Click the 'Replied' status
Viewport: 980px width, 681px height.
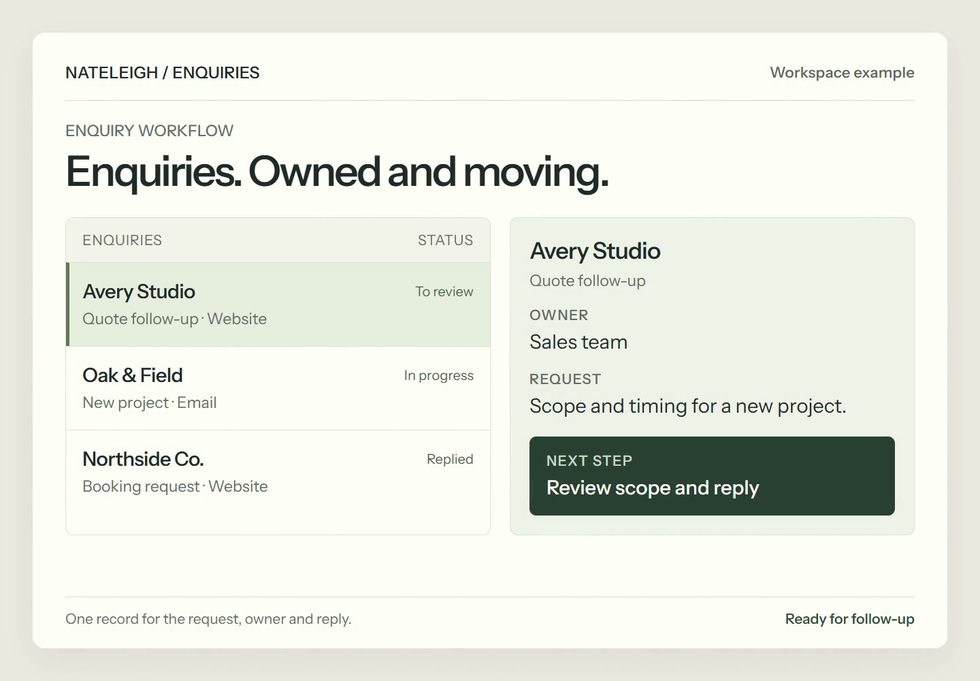point(450,459)
